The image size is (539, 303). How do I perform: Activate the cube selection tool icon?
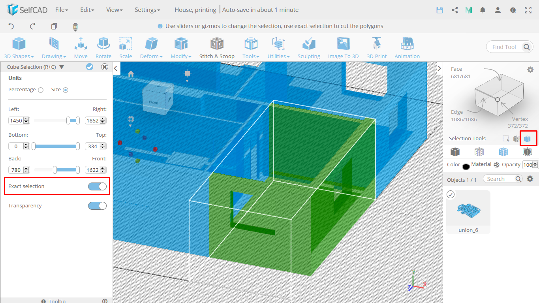[x=527, y=139]
